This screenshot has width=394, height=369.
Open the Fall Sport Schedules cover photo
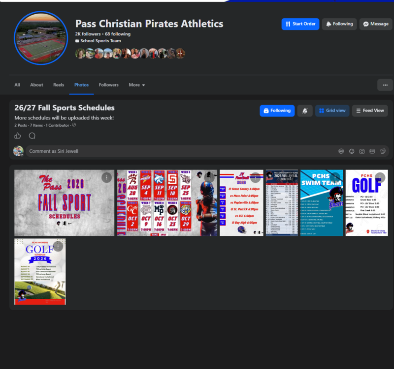point(65,203)
